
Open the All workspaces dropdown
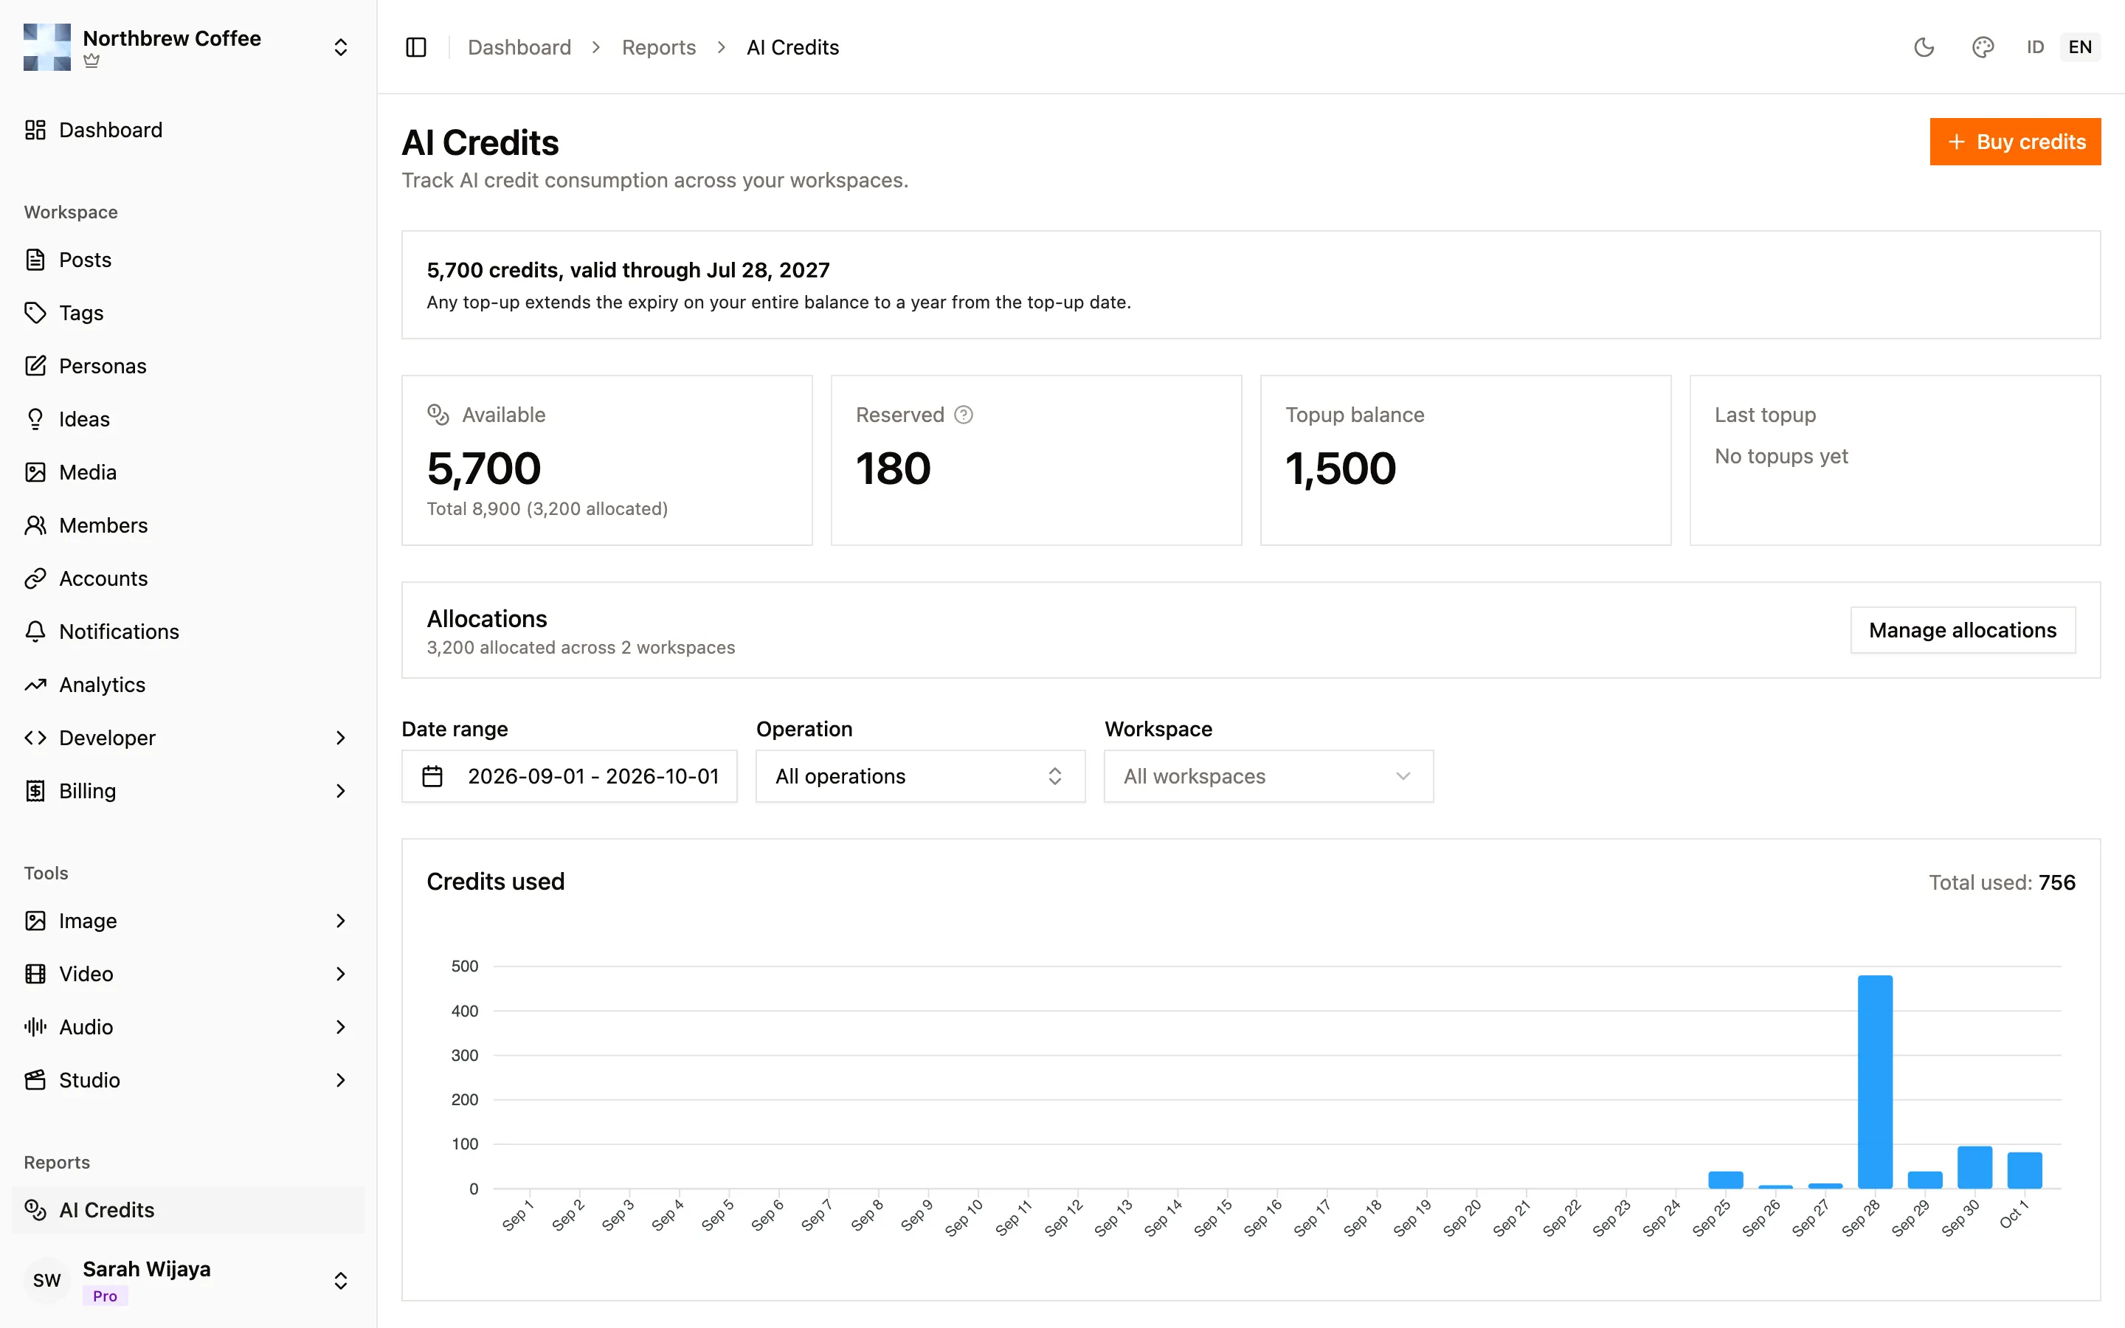click(x=1268, y=776)
